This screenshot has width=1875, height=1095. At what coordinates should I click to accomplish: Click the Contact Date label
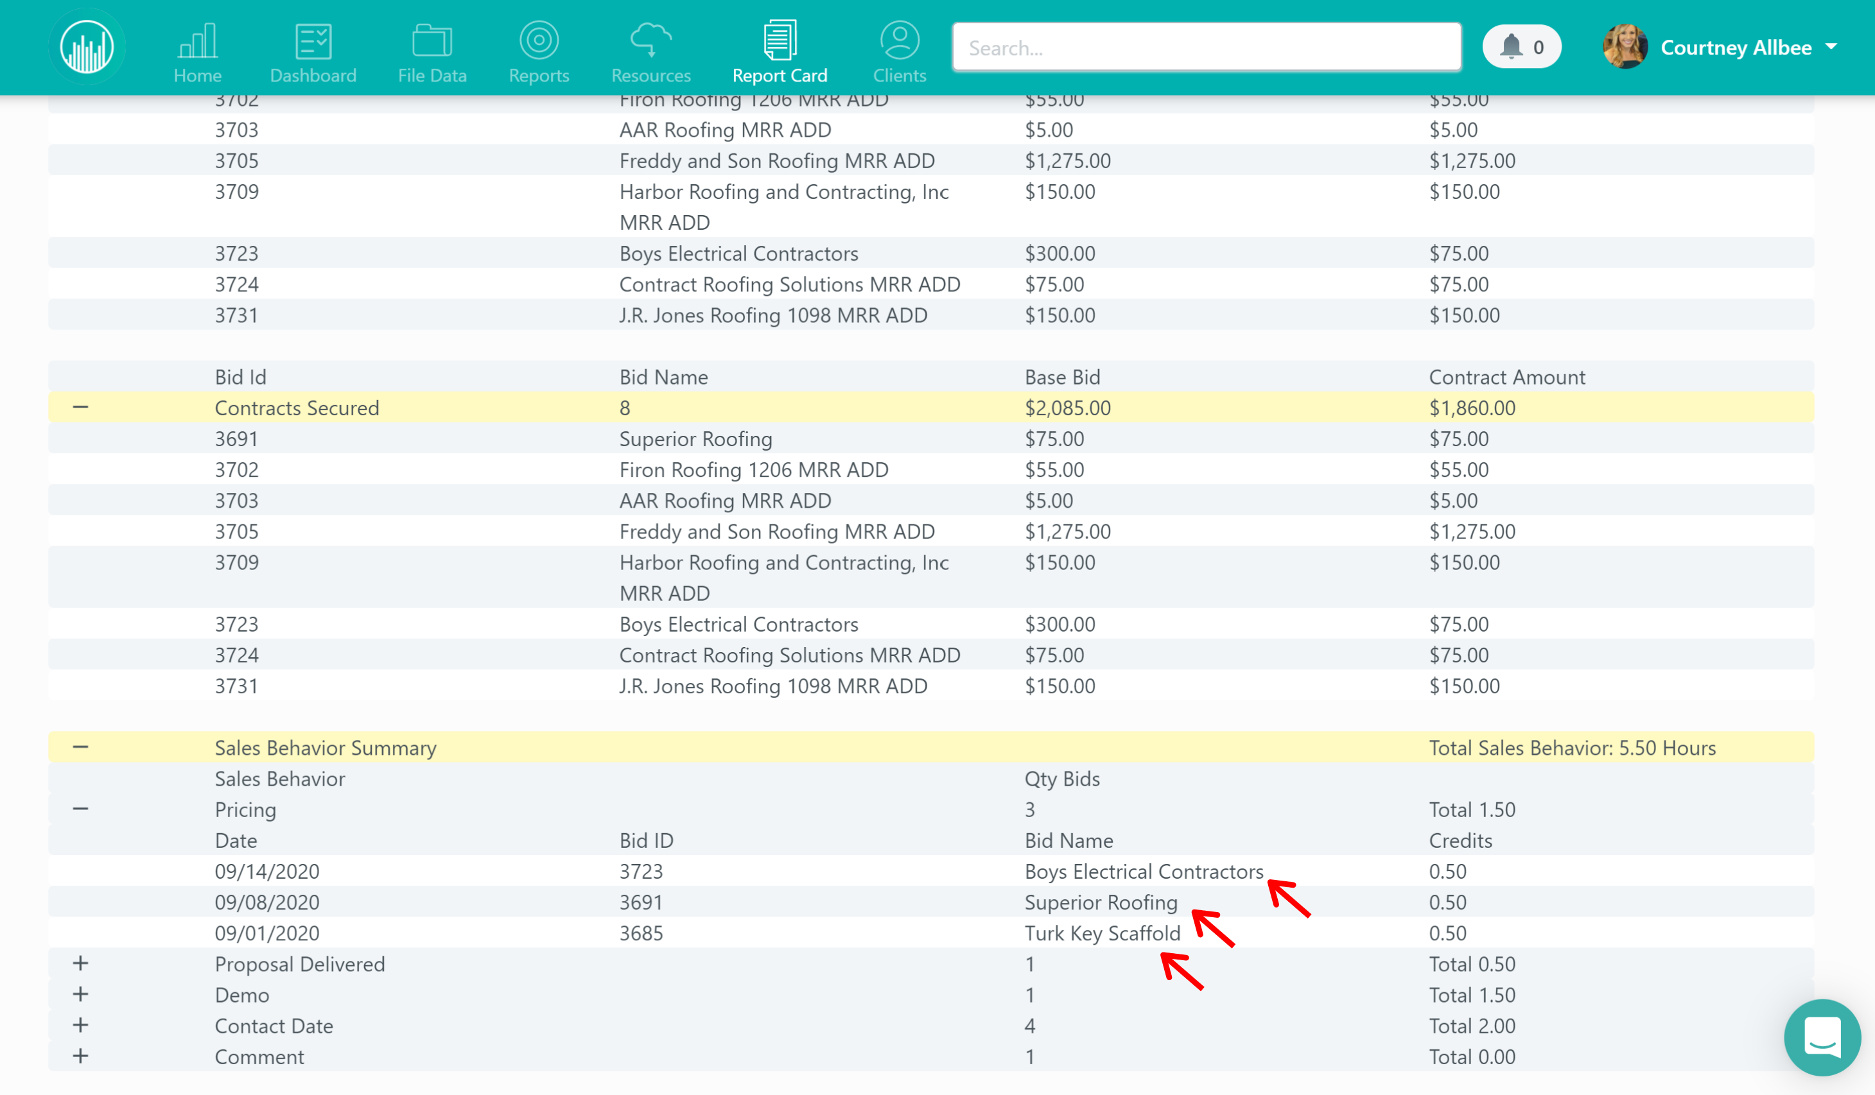point(274,1026)
